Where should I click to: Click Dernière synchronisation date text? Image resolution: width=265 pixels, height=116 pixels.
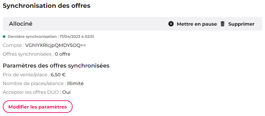tap(51, 37)
